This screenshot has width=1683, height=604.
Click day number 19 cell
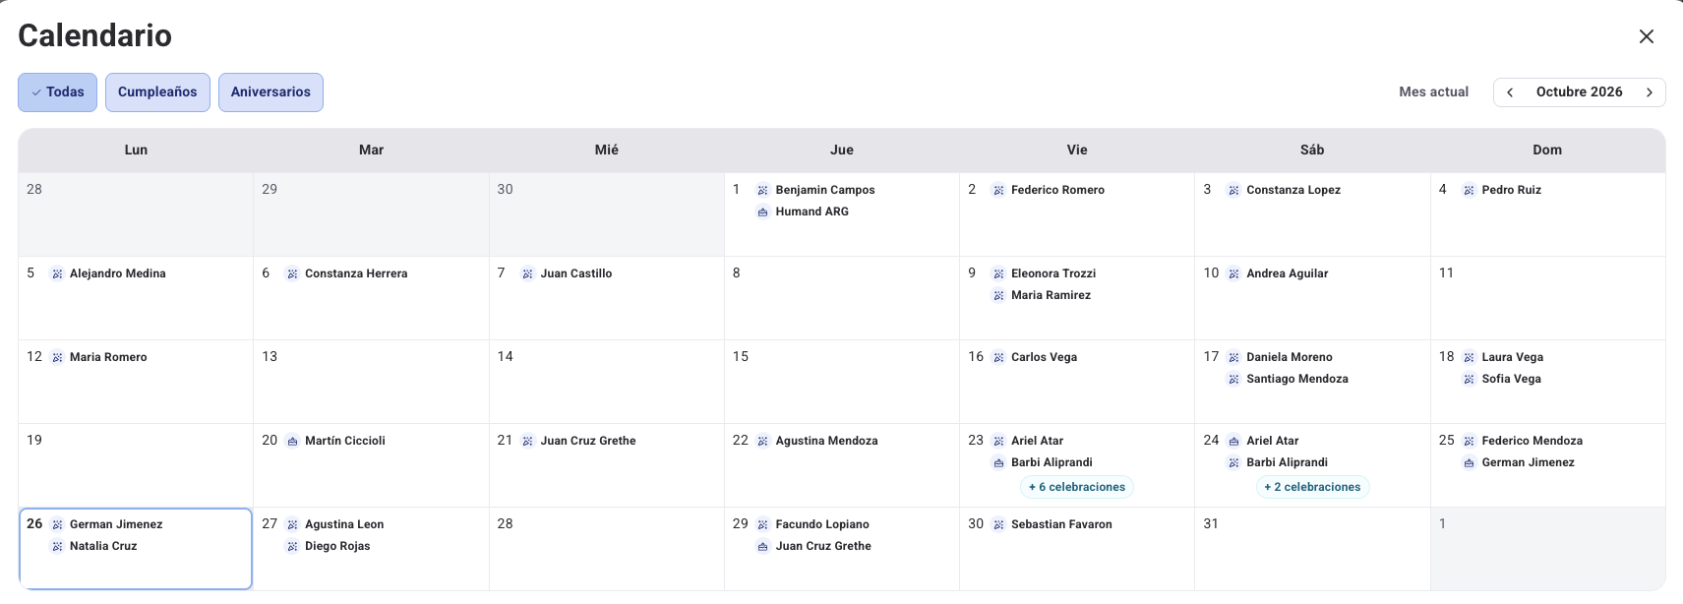click(136, 465)
